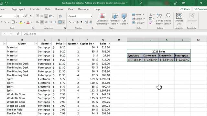Open Font settings dialog launcher
The width and height of the screenshot is (207, 116).
(x=33, y=28)
